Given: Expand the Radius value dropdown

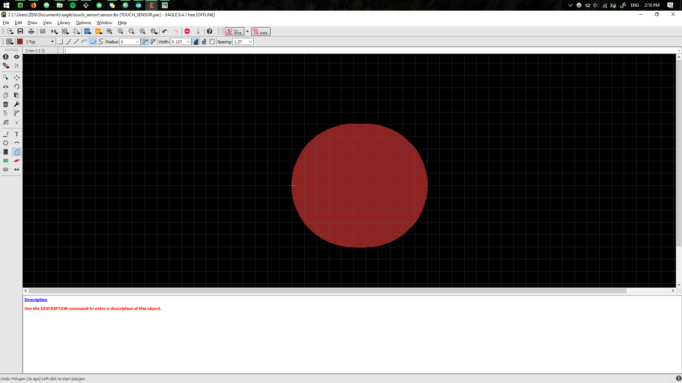Looking at the screenshot, I should point(137,41).
